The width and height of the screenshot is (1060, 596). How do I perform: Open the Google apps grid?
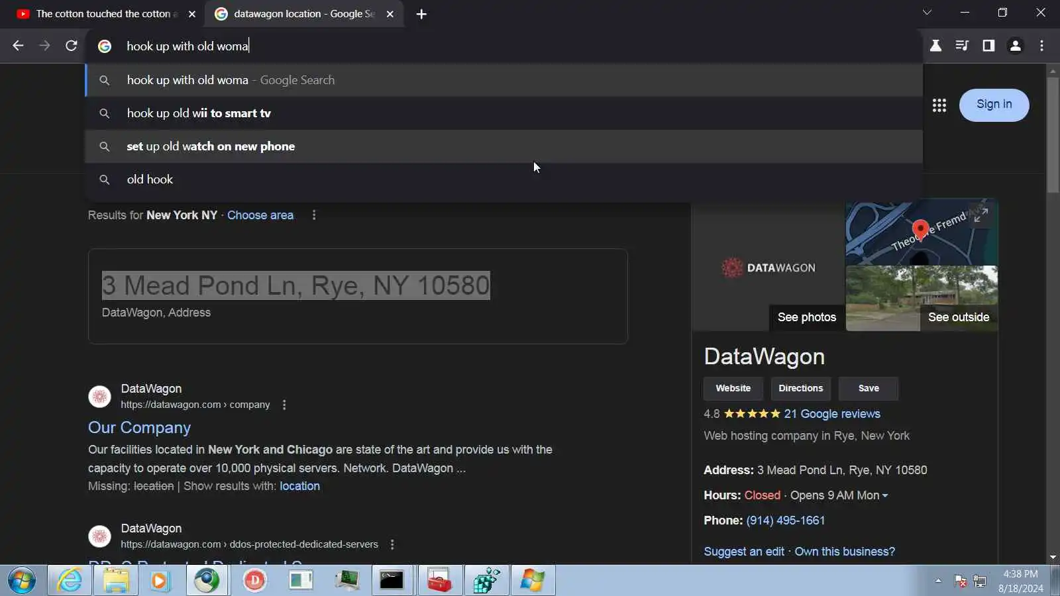(939, 105)
